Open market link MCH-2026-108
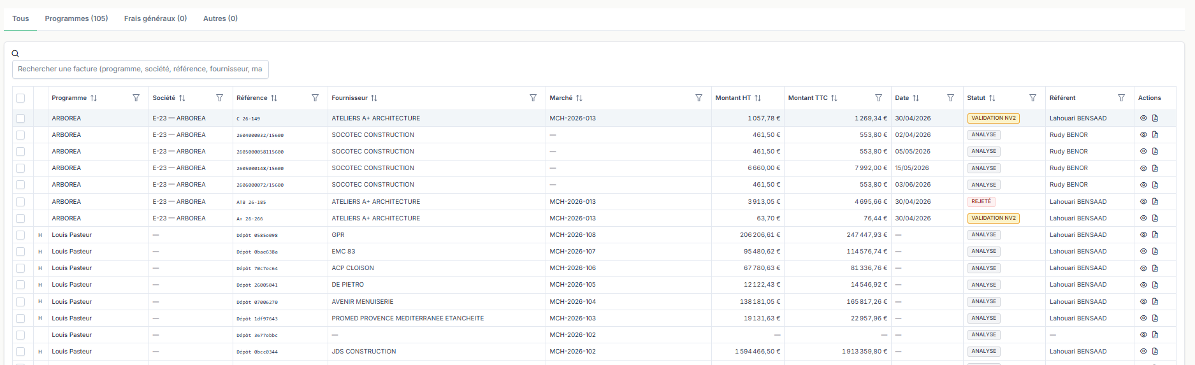Viewport: 1195px width, 365px height. pyautogui.click(x=573, y=234)
